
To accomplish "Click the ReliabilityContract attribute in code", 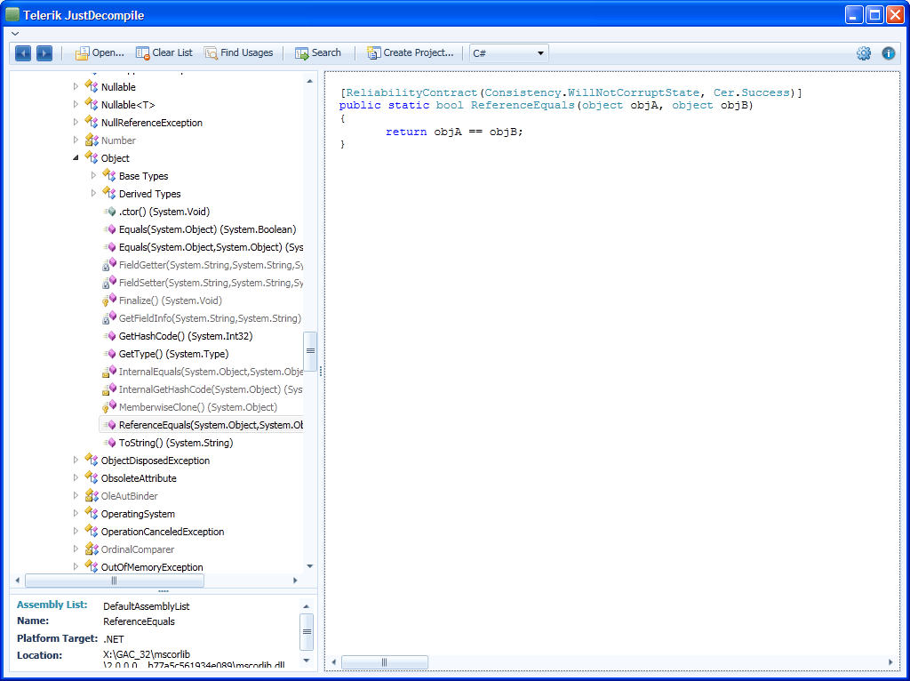I will pyautogui.click(x=411, y=92).
